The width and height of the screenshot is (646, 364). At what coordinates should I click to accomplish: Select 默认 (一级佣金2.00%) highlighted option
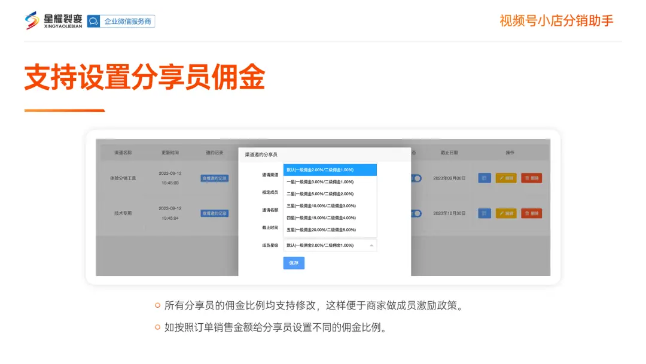tap(330, 170)
